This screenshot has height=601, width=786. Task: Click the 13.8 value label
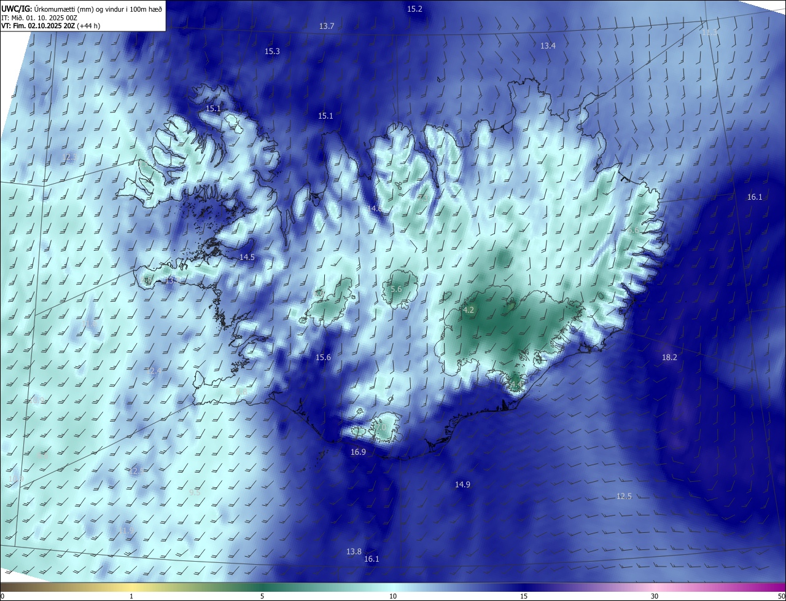[x=354, y=551]
